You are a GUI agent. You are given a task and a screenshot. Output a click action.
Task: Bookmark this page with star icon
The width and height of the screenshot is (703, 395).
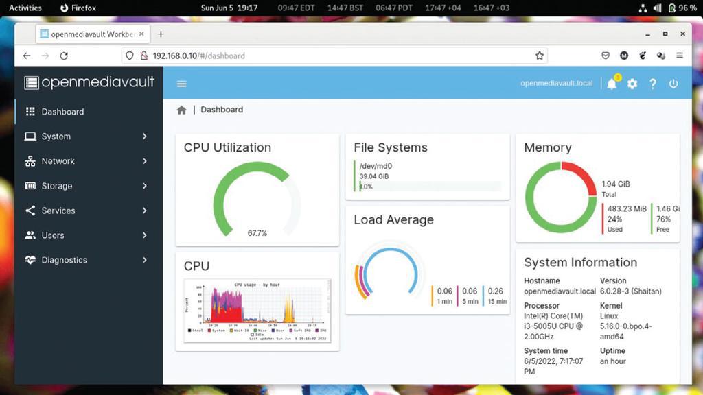[540, 56]
